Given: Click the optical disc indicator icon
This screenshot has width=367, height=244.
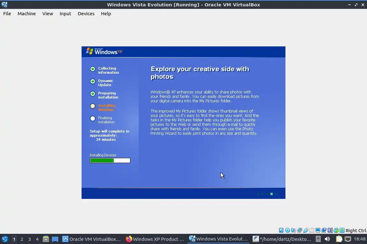Looking at the screenshot, I should [x=287, y=230].
